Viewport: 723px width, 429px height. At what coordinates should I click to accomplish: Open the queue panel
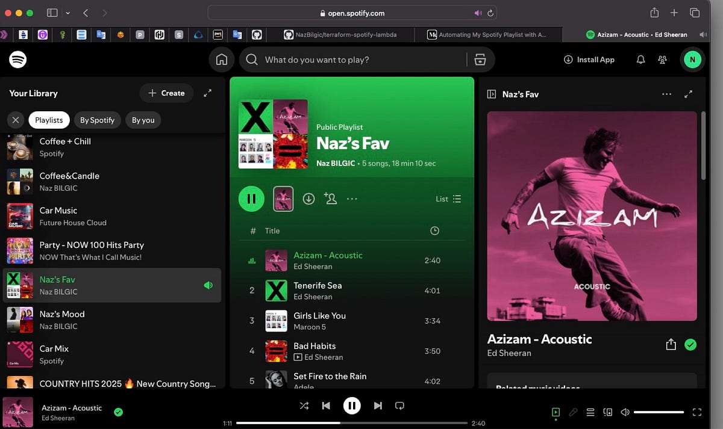590,412
